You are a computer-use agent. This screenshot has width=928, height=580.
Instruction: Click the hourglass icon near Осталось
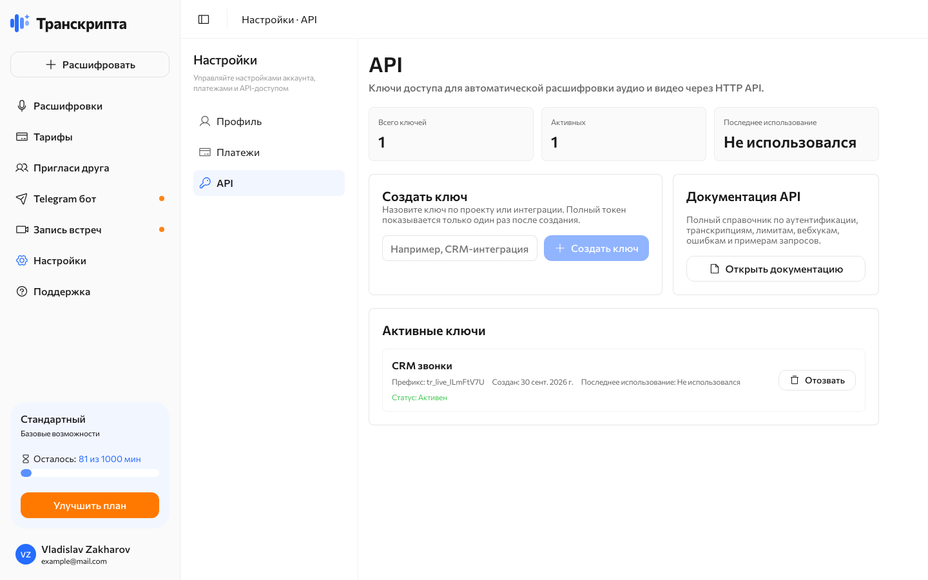(26, 459)
